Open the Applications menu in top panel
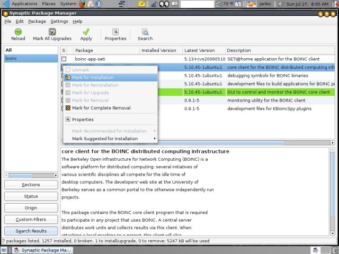The image size is (339, 254). (24, 4)
